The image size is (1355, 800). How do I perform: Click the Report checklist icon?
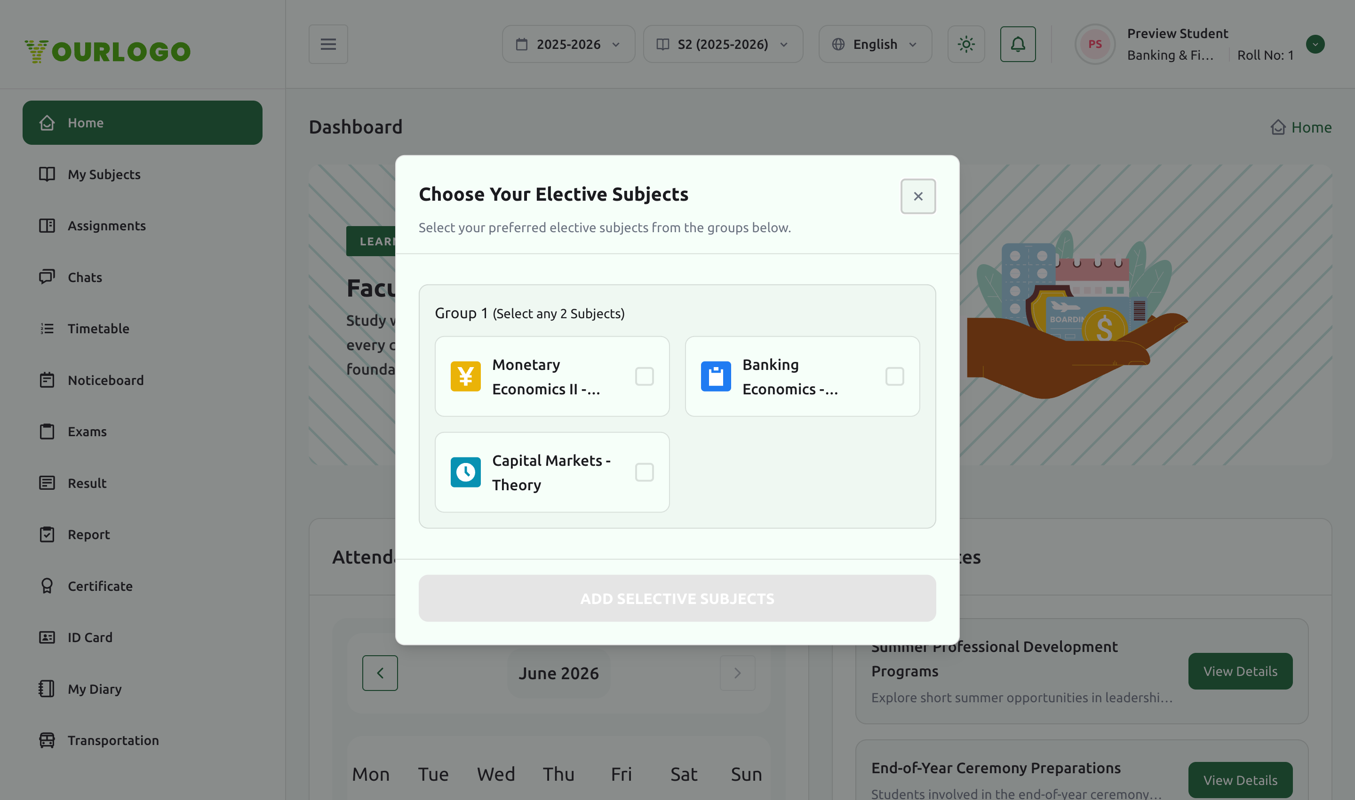point(47,534)
